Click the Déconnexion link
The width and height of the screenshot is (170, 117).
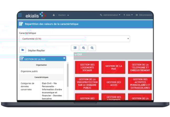pyautogui.click(x=144, y=15)
